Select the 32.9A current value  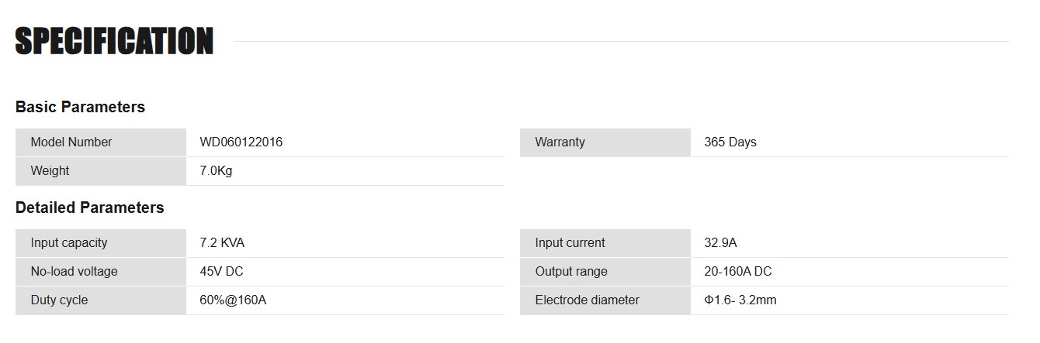[x=721, y=243]
